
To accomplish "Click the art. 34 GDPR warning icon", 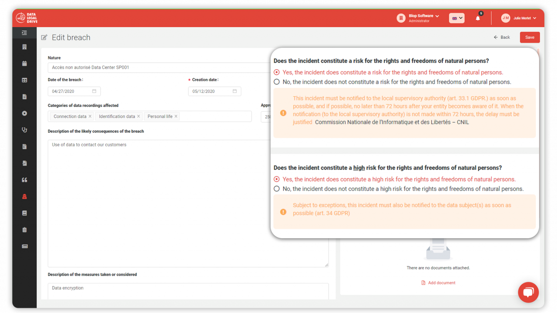I will (x=283, y=212).
